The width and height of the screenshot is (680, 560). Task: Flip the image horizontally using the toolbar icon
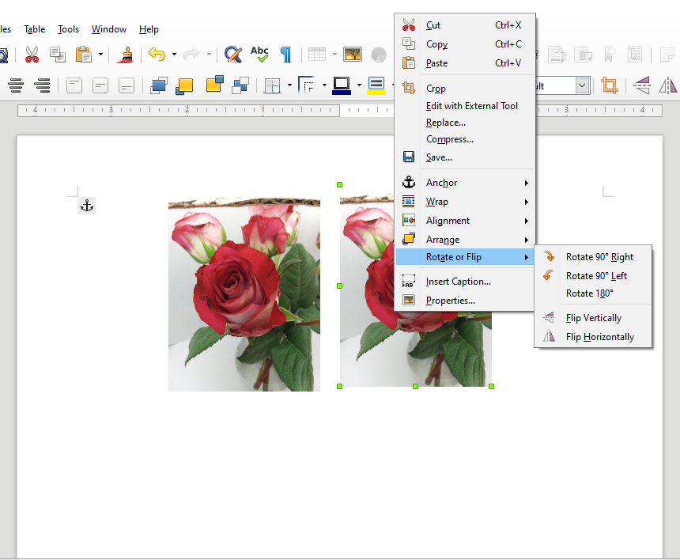(x=668, y=85)
